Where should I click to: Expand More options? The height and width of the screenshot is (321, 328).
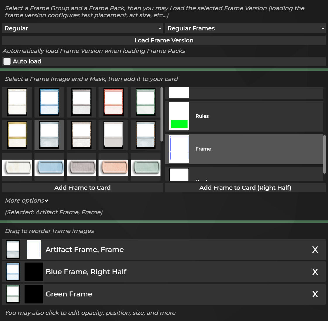(x=27, y=201)
